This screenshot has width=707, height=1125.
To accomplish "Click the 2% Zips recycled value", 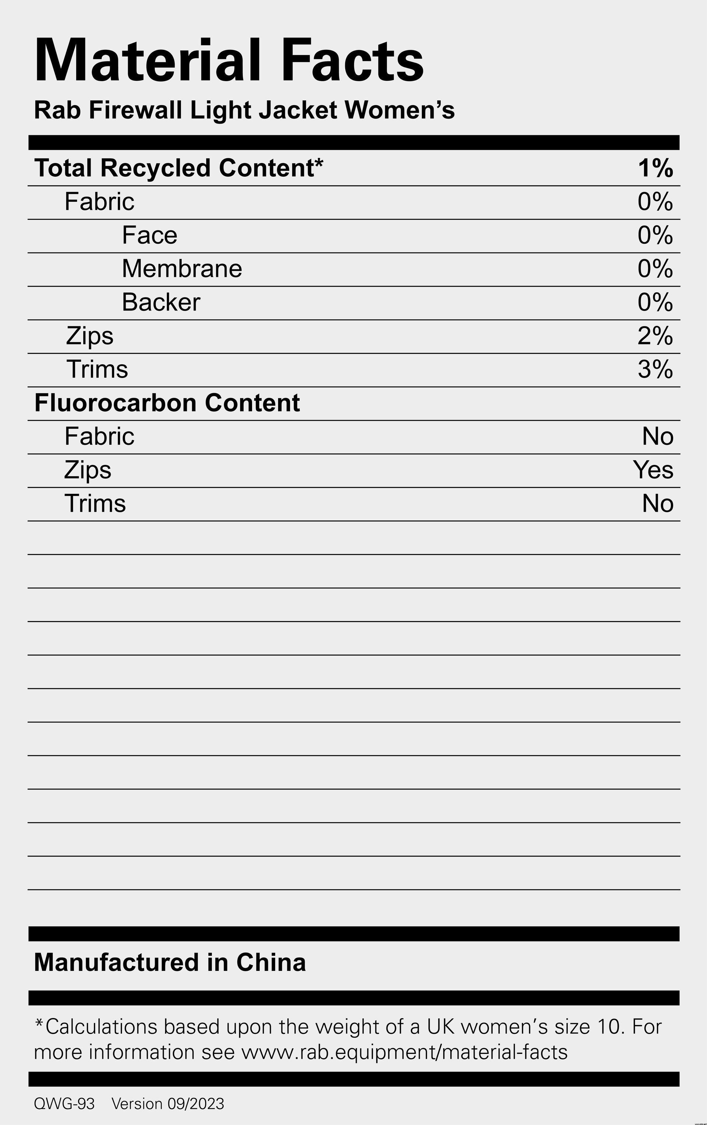I will [655, 336].
